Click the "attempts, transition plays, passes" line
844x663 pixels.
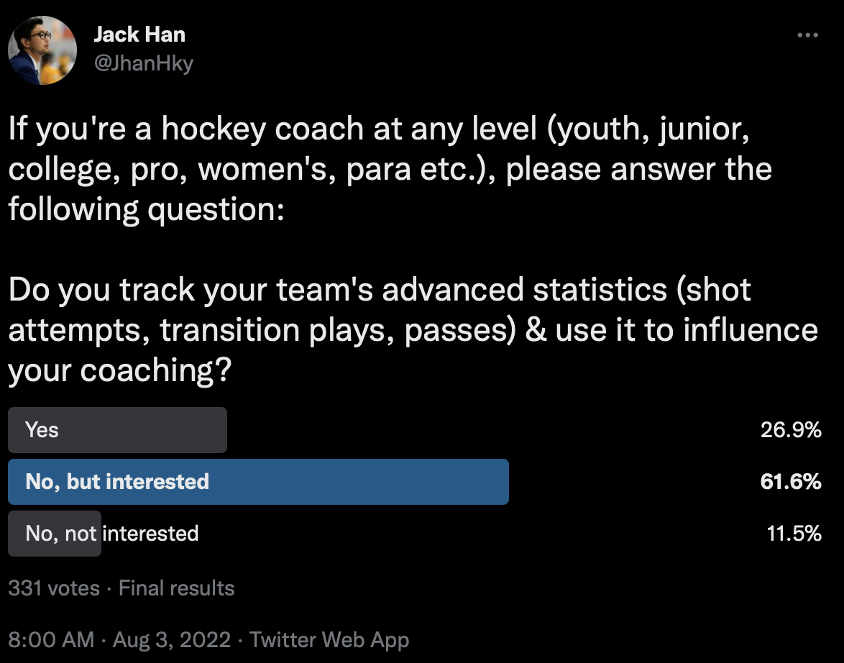[x=413, y=330]
